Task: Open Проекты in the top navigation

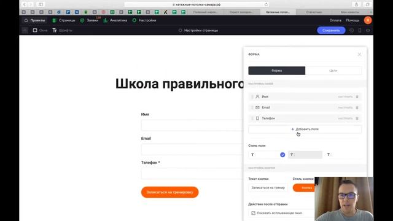Action: point(34,20)
